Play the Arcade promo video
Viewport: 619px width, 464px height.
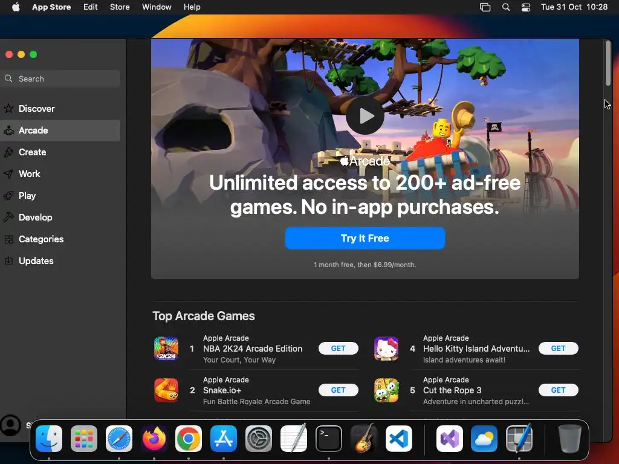pyautogui.click(x=365, y=116)
